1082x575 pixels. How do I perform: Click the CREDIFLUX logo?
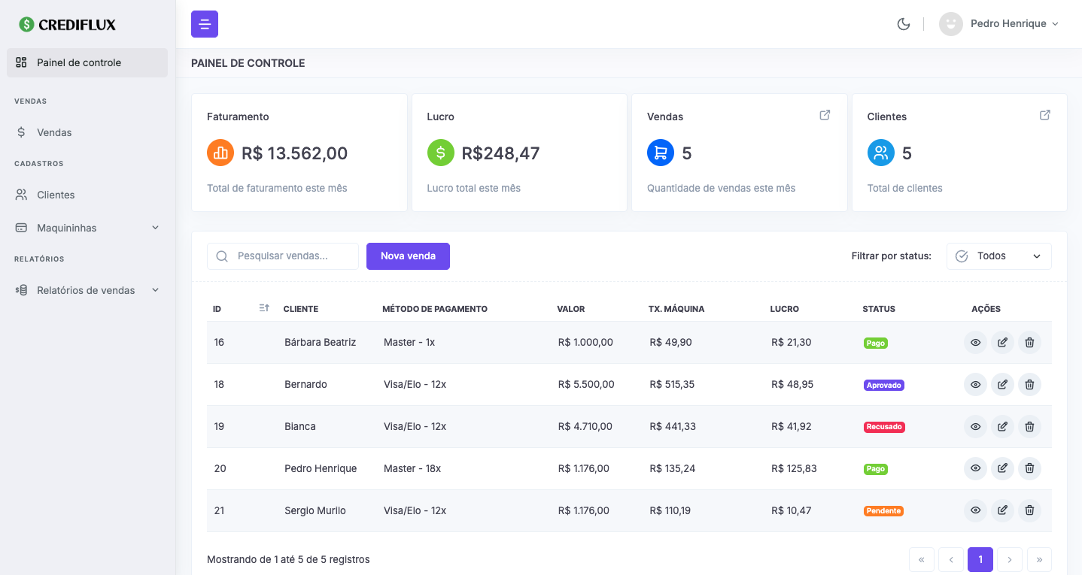[68, 25]
